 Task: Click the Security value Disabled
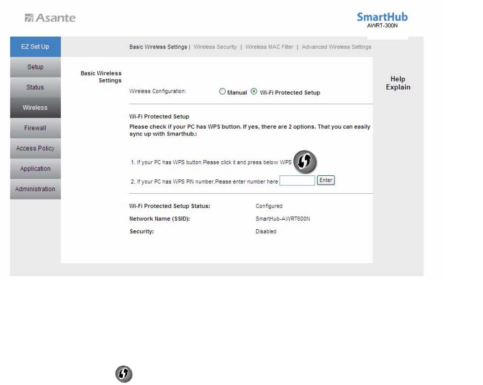266,231
